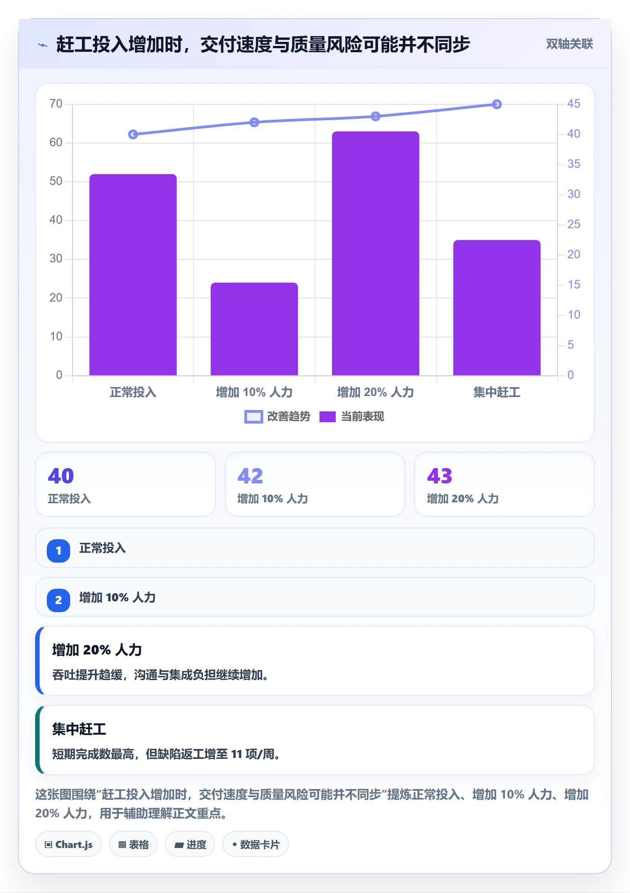630x893 pixels.
Task: Click the 数据卡片 tag
Action: [256, 844]
